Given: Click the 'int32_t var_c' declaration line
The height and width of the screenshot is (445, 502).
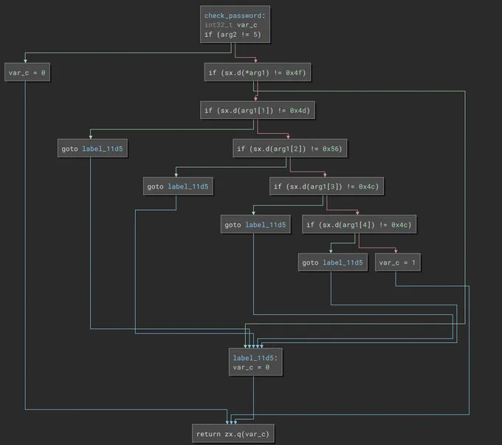Looking at the screenshot, I should (230, 25).
